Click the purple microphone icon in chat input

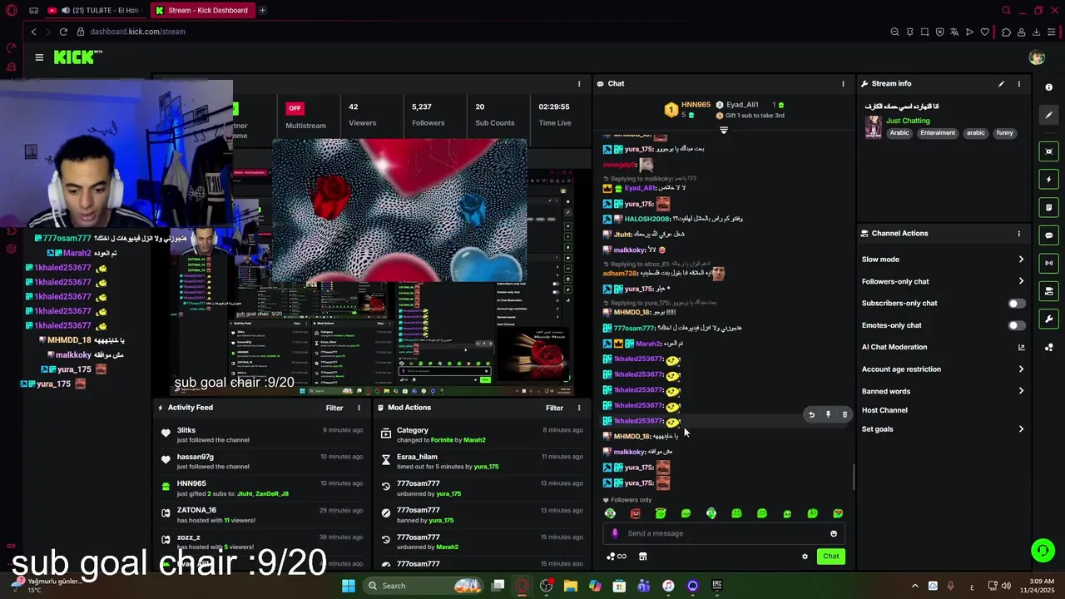[615, 534]
